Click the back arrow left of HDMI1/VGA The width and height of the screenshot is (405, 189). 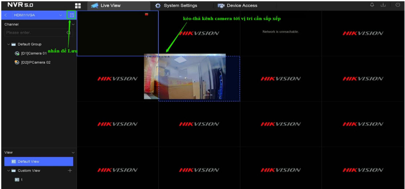(x=6, y=15)
